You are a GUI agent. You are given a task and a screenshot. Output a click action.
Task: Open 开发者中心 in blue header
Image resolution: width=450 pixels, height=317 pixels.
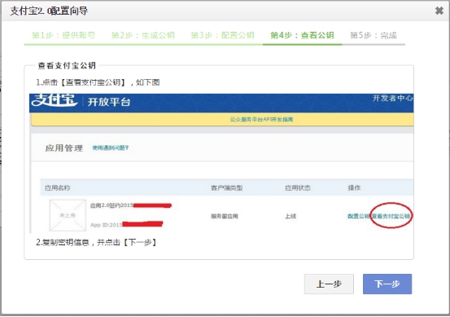pyautogui.click(x=392, y=99)
